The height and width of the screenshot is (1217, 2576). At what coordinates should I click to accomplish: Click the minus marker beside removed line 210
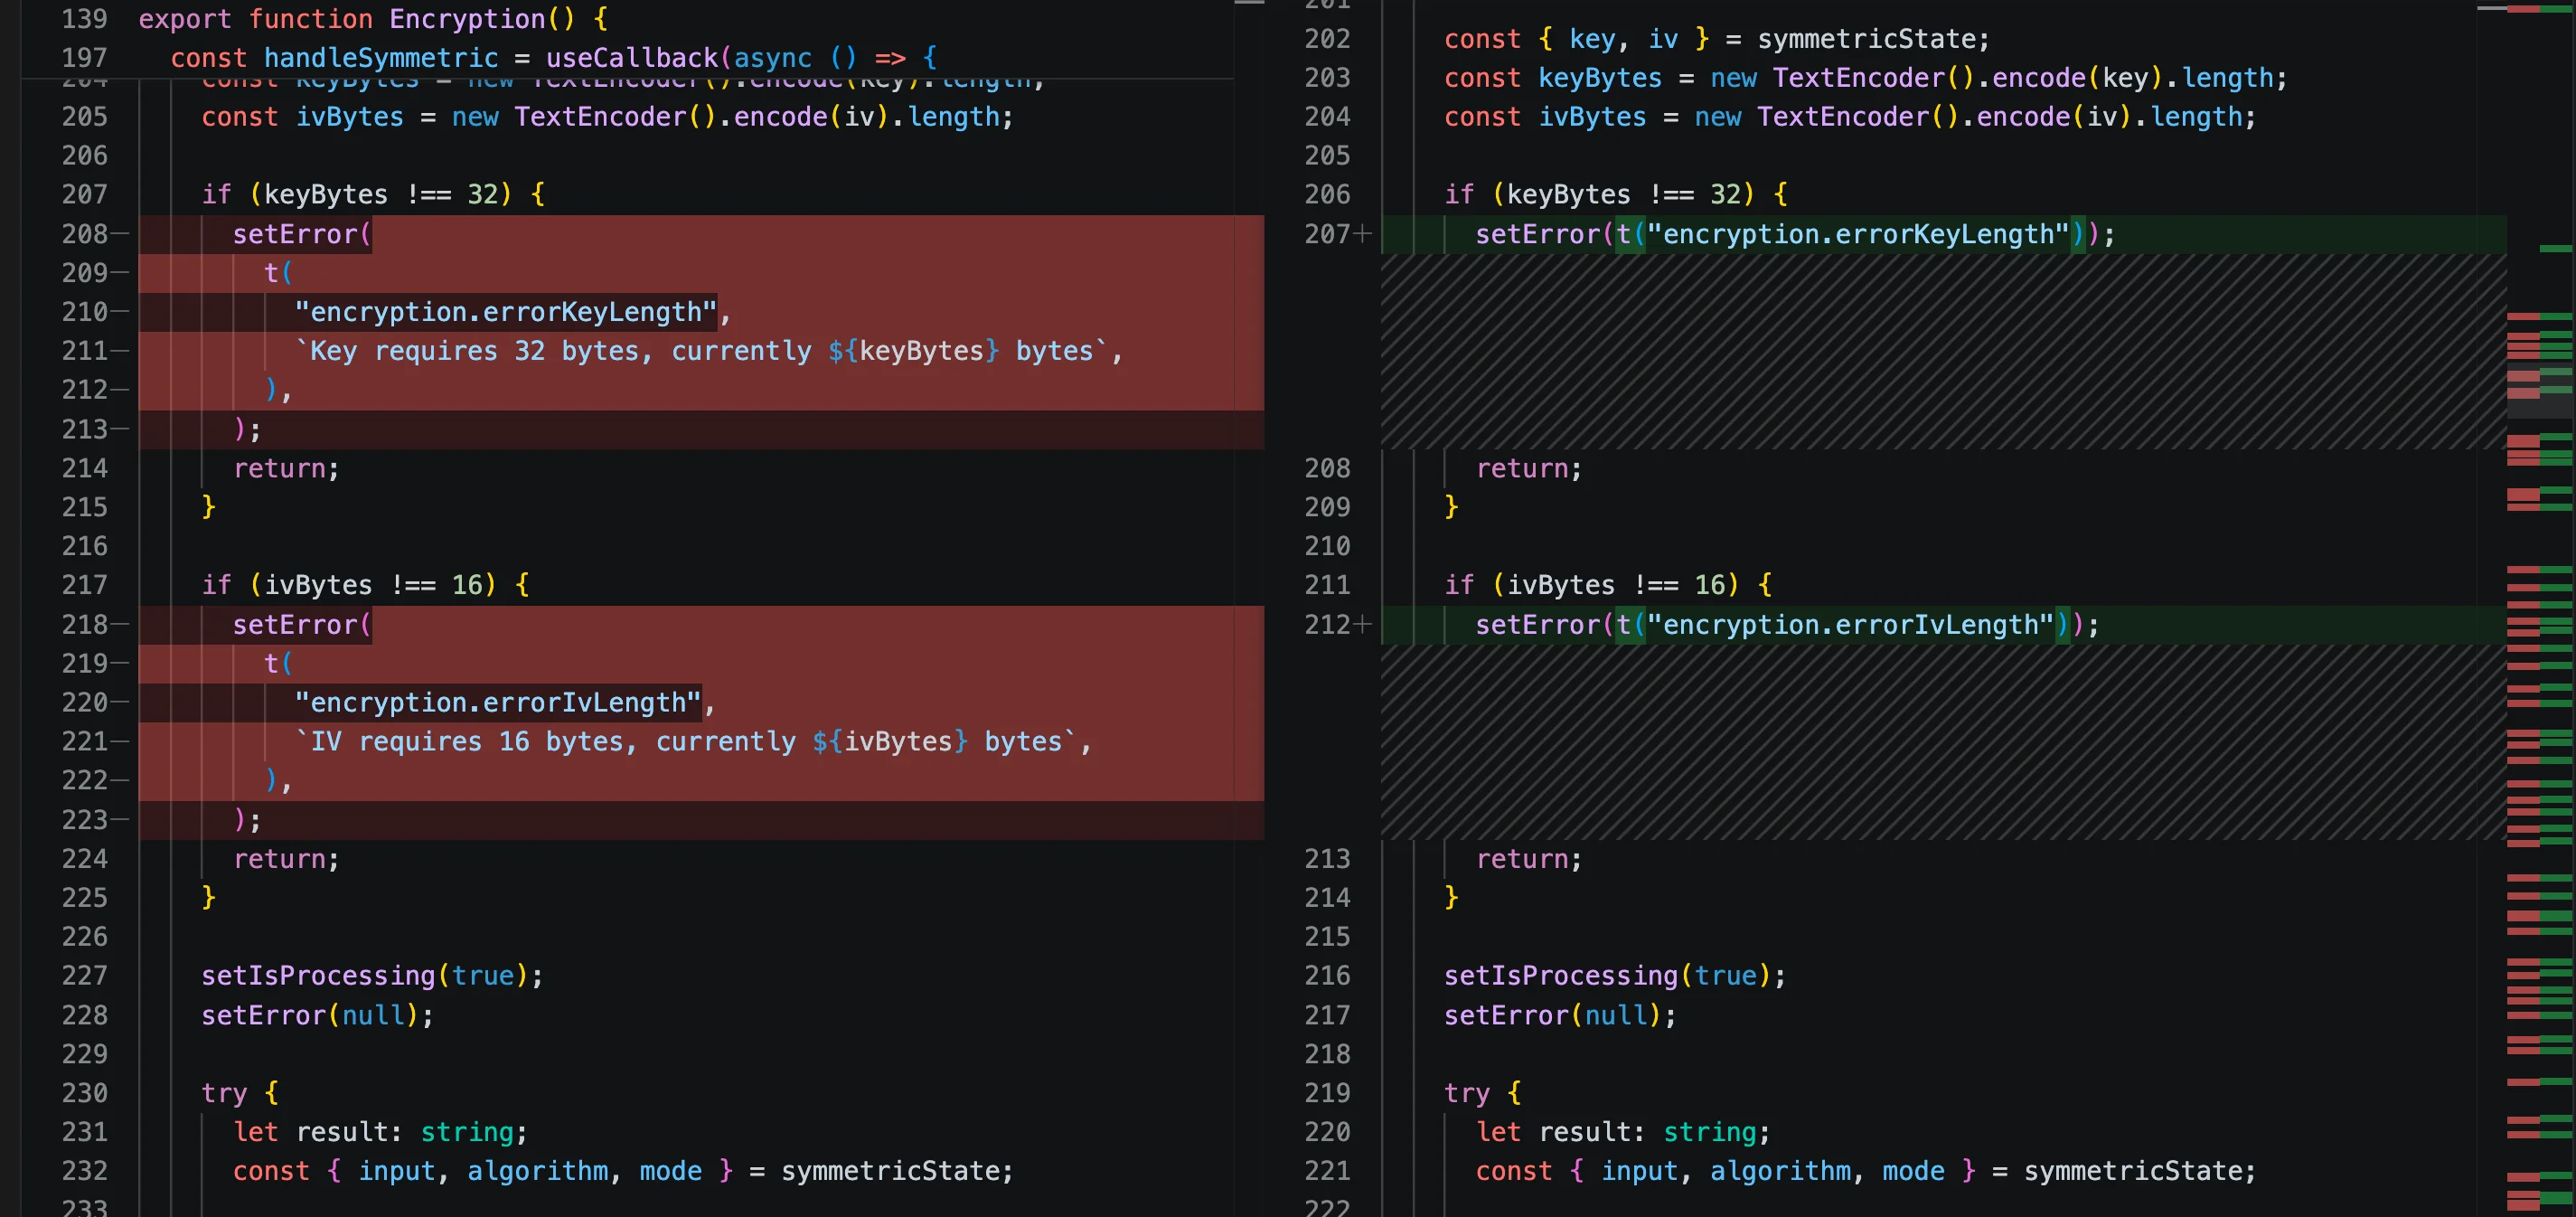click(121, 312)
